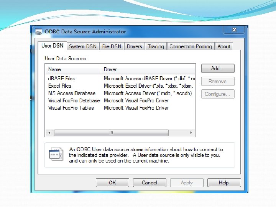Click the data source info icon
This screenshot has width=276, height=207.
point(56,154)
